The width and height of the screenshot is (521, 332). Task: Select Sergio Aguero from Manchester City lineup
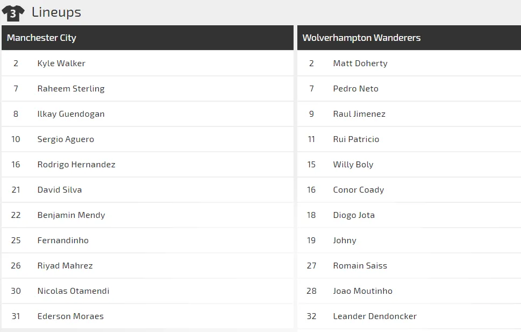(x=66, y=139)
